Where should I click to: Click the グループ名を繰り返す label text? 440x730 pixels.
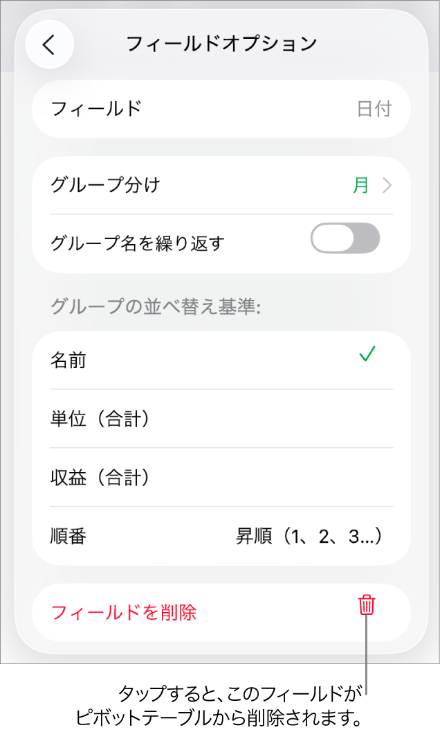point(138,243)
